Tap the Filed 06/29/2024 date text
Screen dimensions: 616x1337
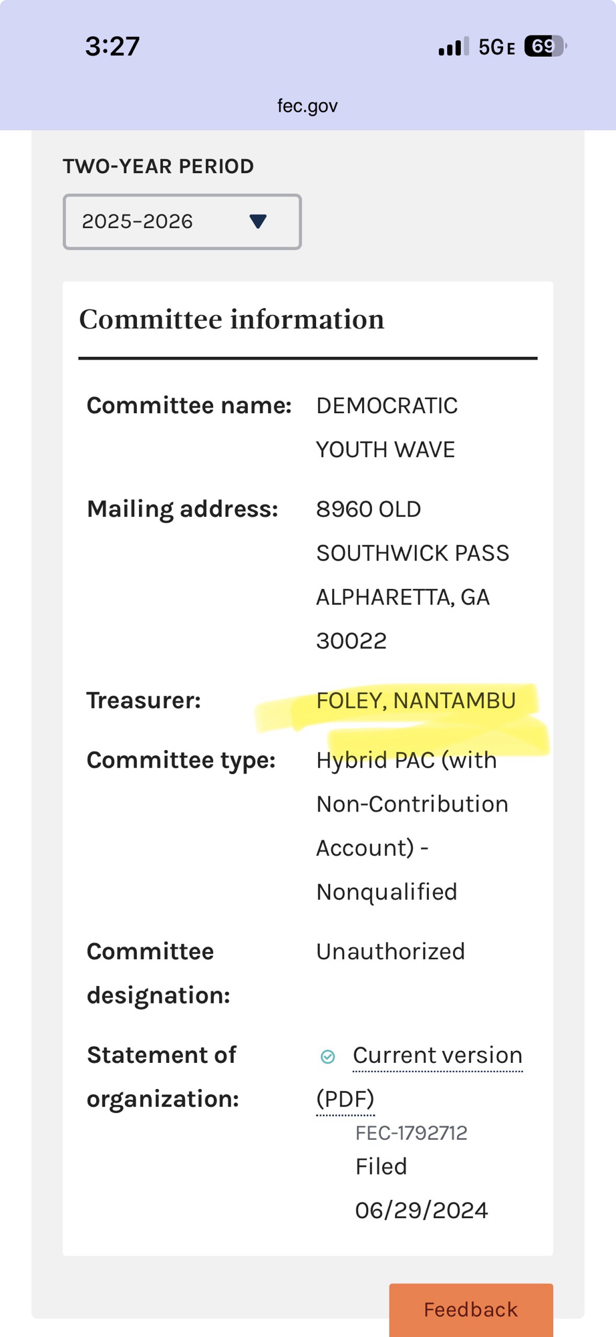421,1189
